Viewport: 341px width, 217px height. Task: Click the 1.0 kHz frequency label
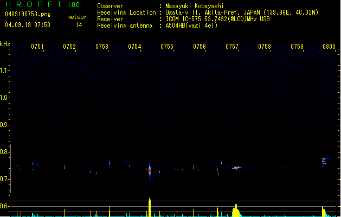tap(4, 98)
